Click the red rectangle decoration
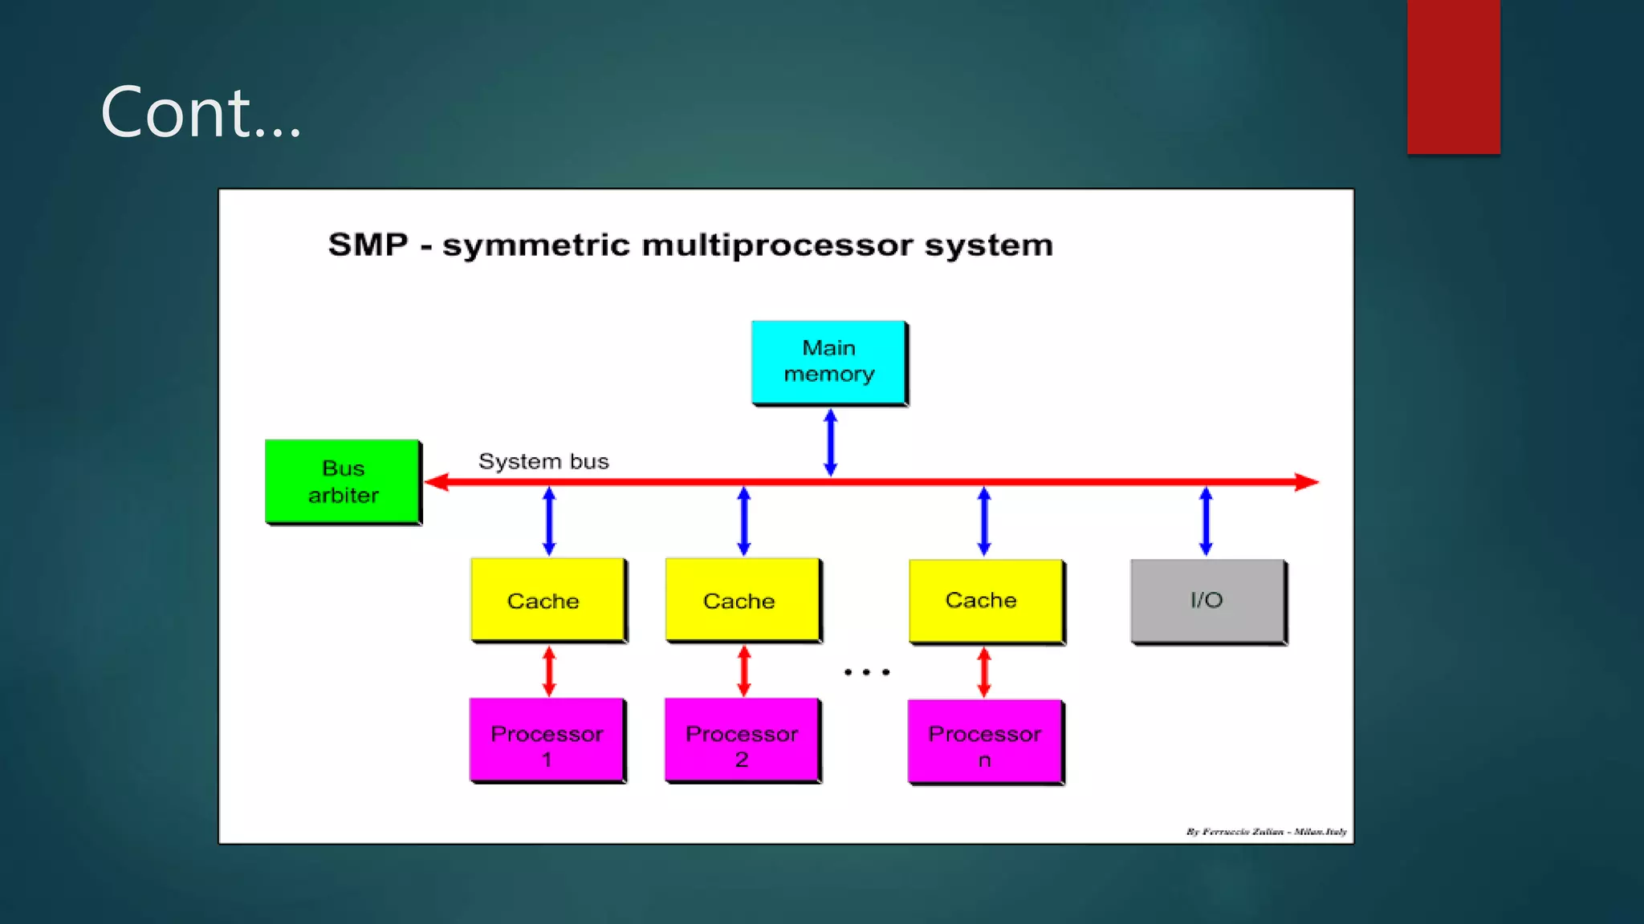 click(1453, 76)
